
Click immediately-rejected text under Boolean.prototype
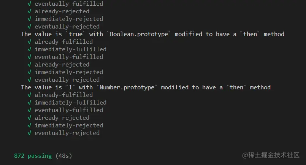pos(69,72)
